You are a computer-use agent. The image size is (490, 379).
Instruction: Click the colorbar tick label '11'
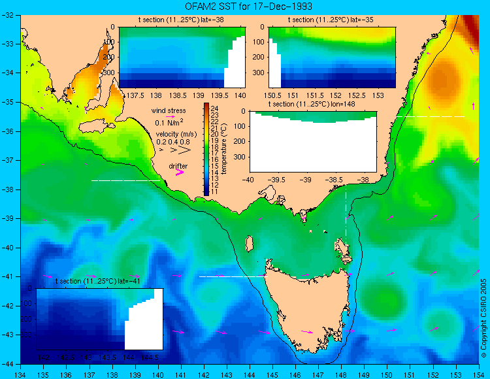(x=214, y=191)
